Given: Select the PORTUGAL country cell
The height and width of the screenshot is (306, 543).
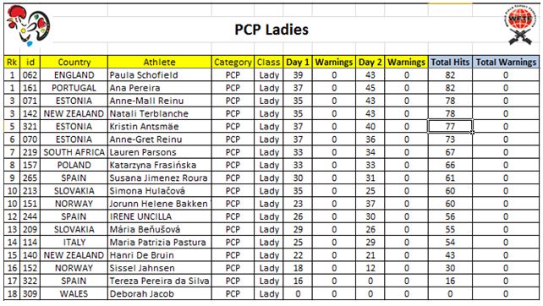Looking at the screenshot, I should point(74,88).
